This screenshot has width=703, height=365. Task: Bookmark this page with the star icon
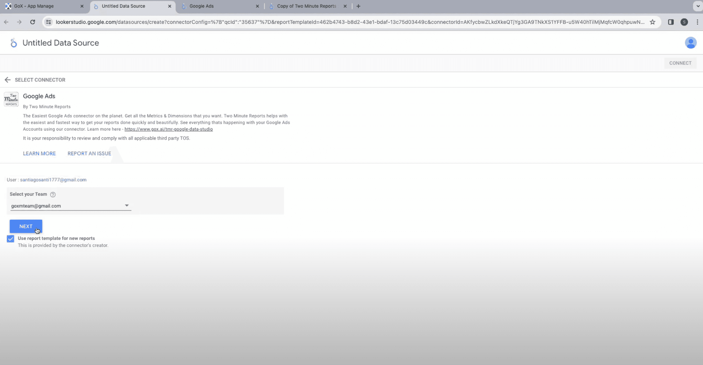(652, 22)
